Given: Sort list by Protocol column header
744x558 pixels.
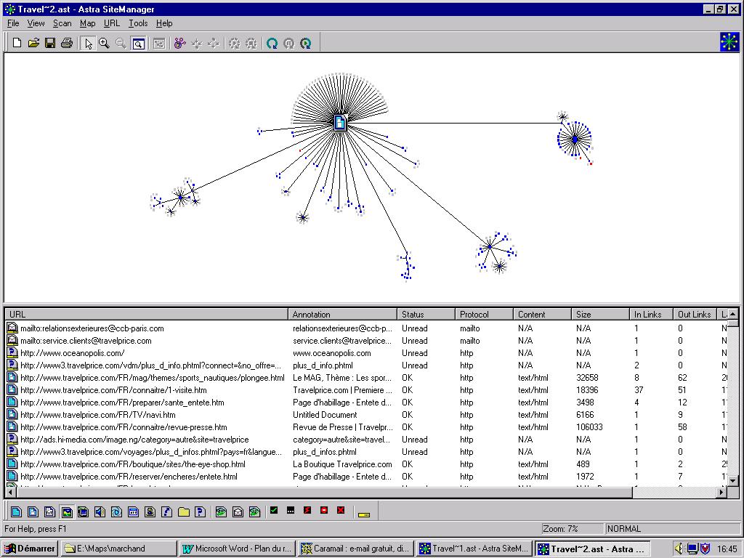Looking at the screenshot, I should click(484, 314).
